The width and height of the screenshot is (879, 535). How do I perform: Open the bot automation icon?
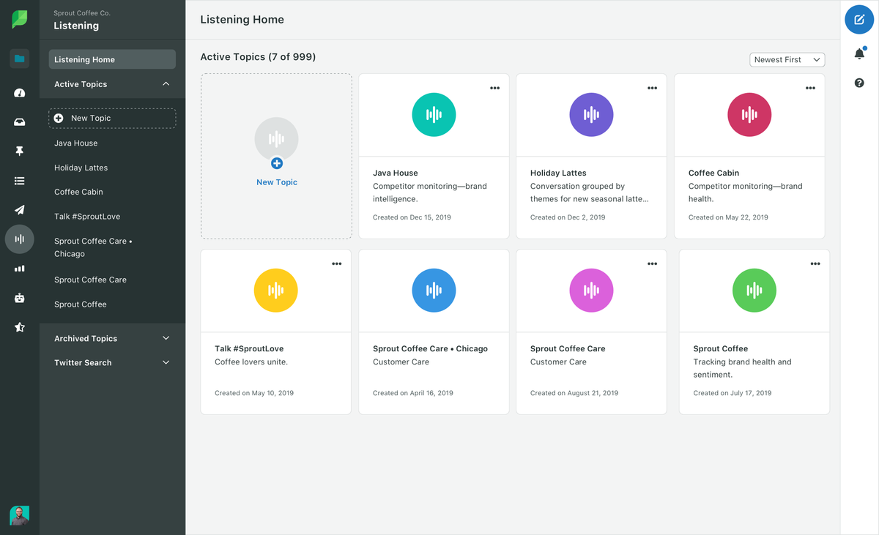(x=20, y=298)
